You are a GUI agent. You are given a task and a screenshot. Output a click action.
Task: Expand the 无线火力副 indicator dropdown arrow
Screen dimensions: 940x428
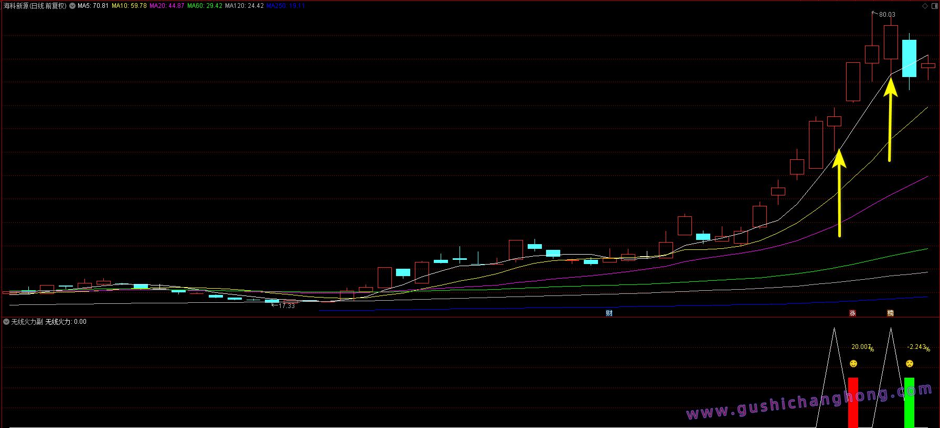(x=6, y=322)
